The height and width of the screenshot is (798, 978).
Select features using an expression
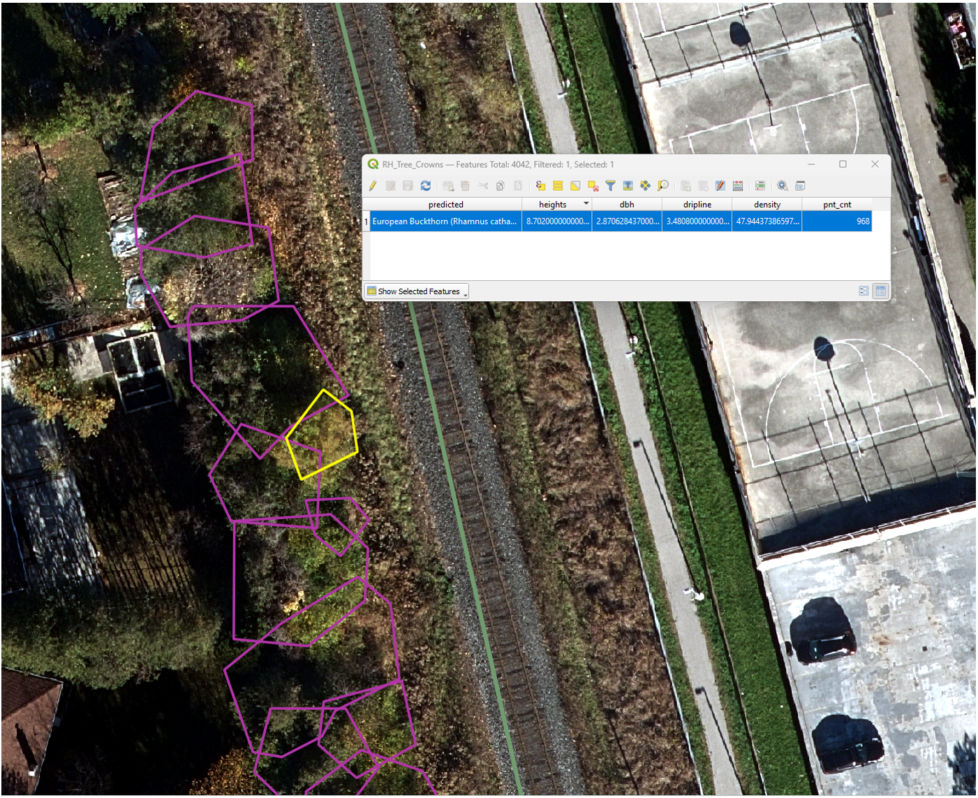(x=540, y=185)
